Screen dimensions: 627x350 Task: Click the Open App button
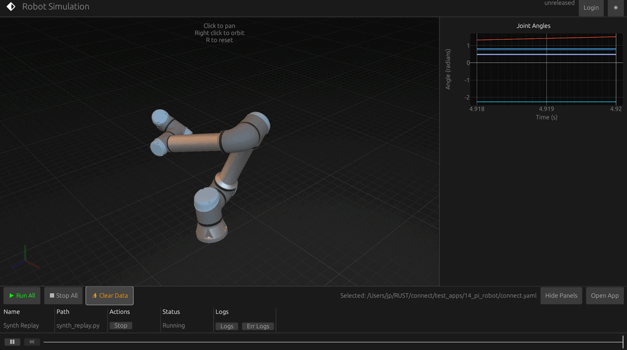(605, 296)
